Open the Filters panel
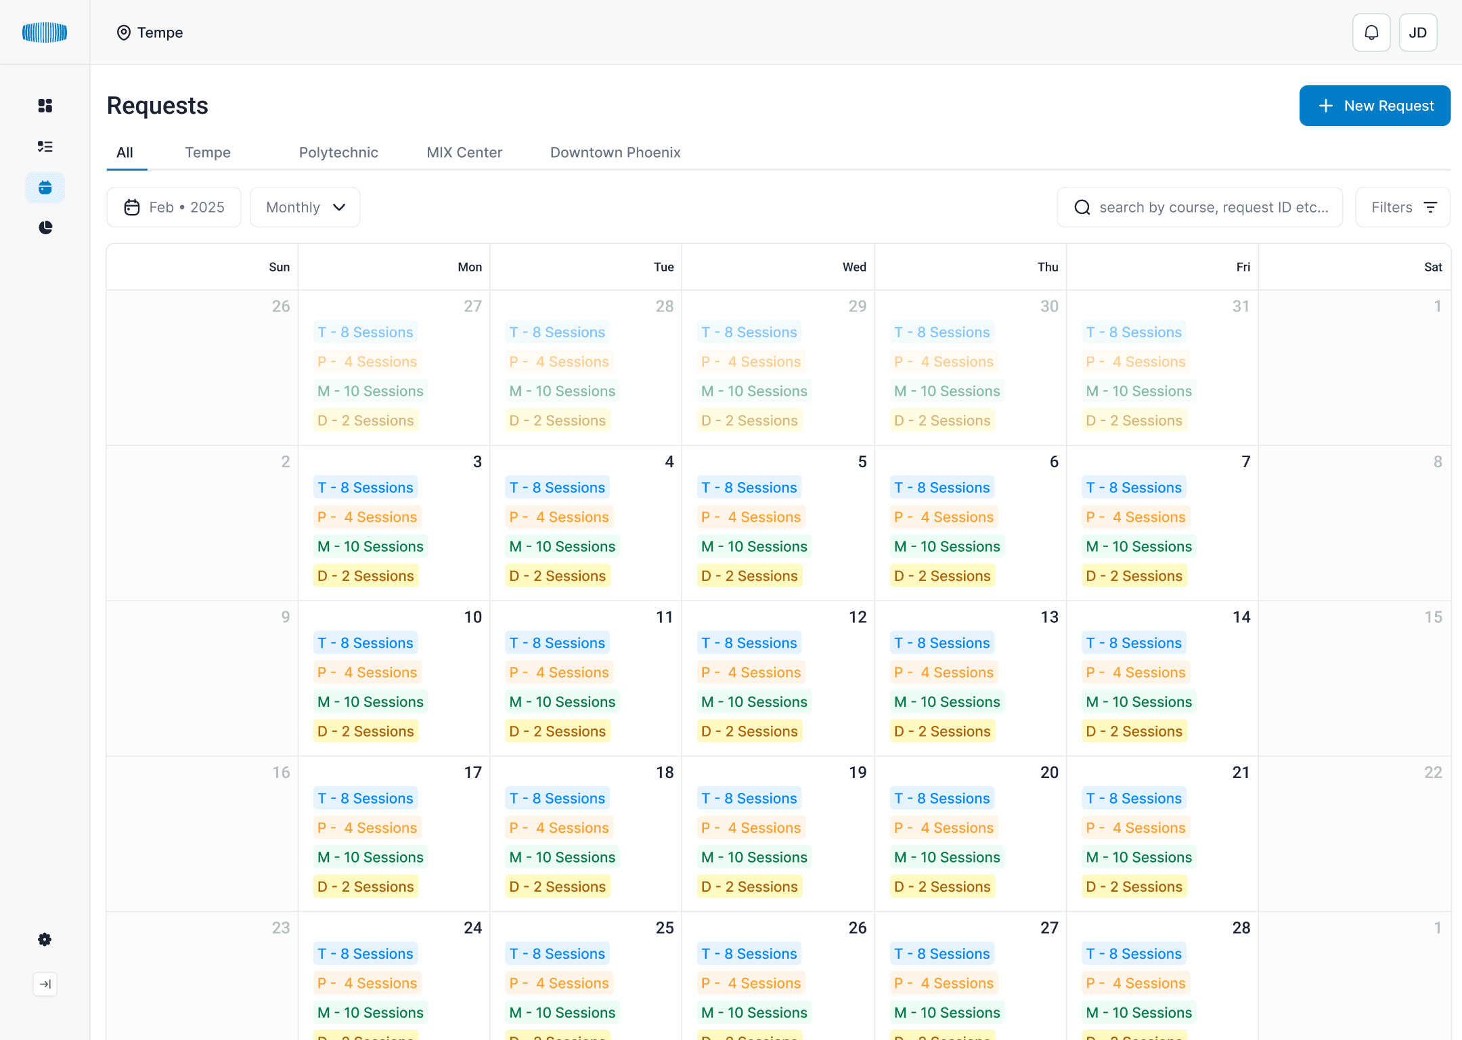 coord(1402,207)
